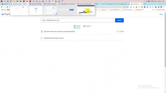Screen dimensions: 166x93
Task: Open the pen extension icon in Chrome toolbar
Action: tap(134, 7)
